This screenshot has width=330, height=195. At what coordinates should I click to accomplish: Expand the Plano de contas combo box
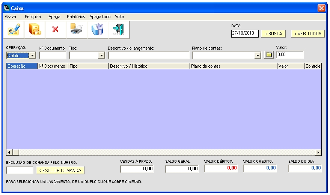(x=258, y=56)
